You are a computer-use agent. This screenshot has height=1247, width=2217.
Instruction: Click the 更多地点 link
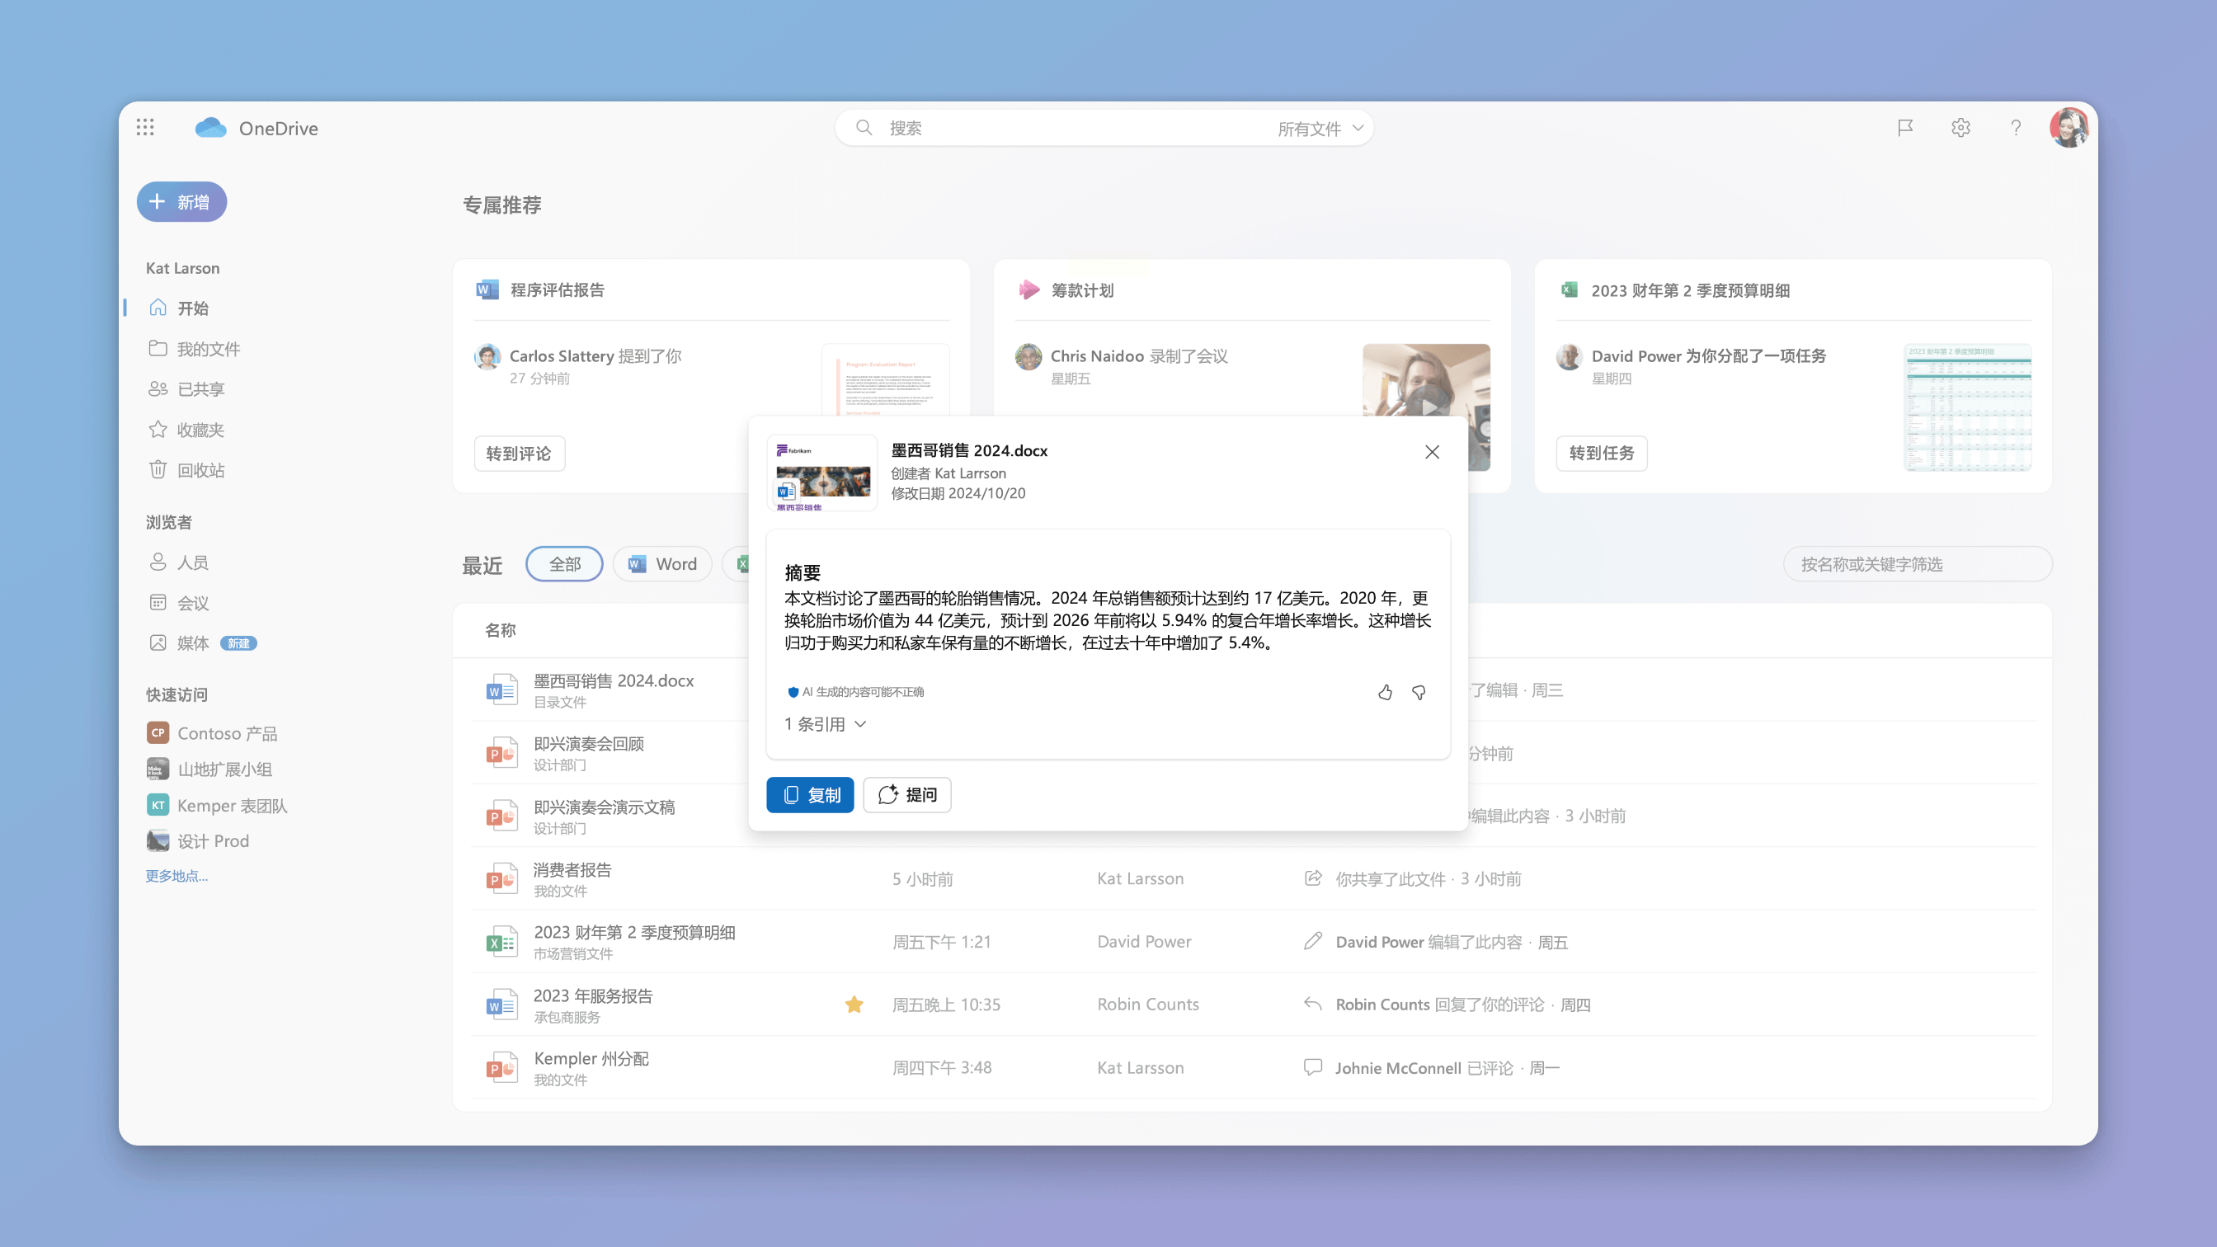[x=177, y=875]
